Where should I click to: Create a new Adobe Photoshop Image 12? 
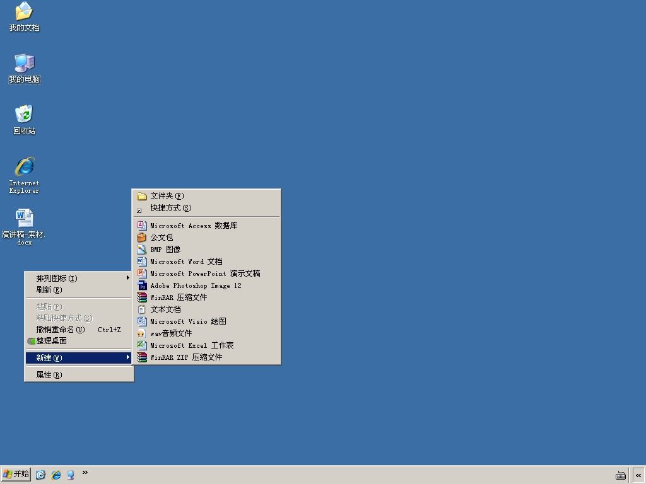coord(206,285)
